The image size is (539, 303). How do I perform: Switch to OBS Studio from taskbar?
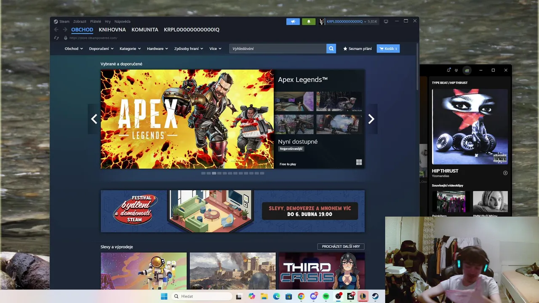click(x=338, y=296)
